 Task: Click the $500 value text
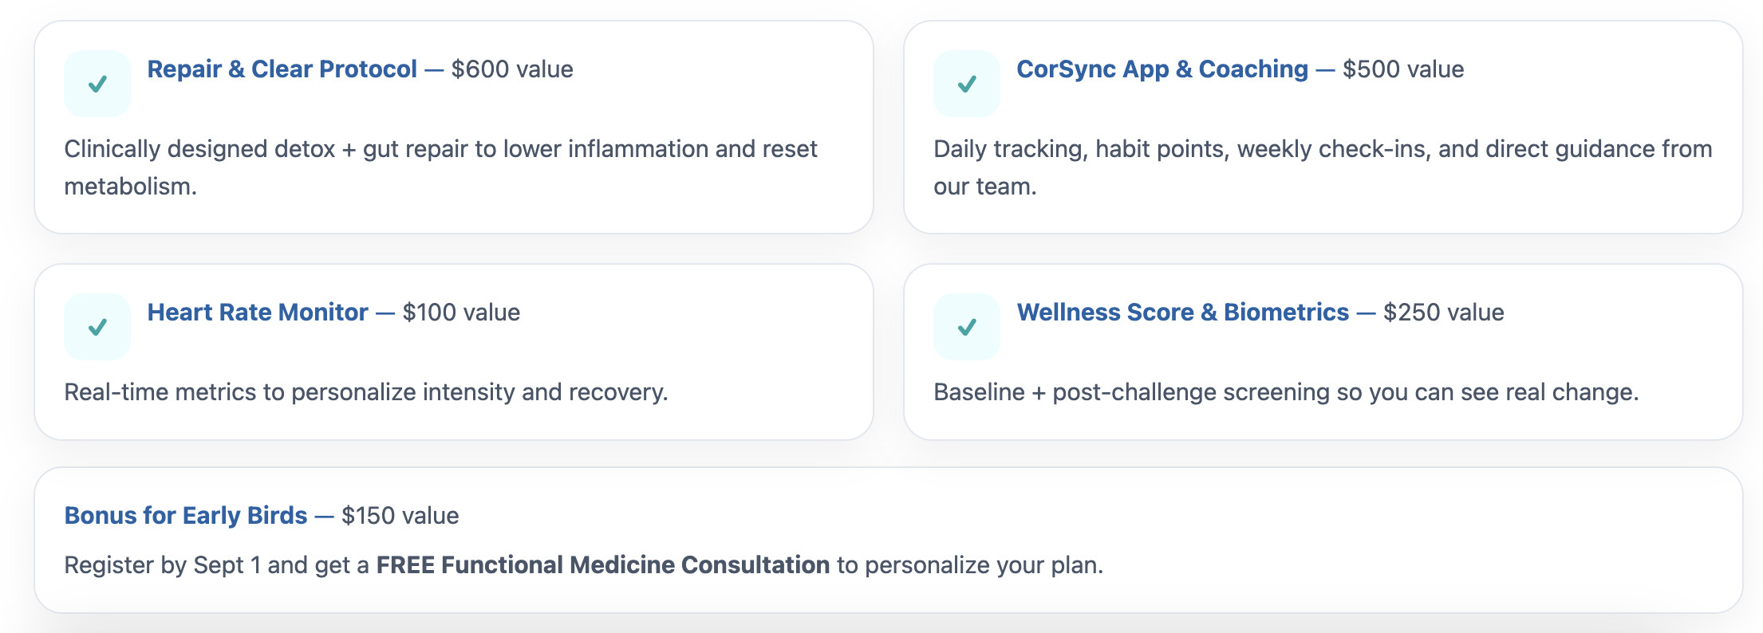(x=1403, y=69)
